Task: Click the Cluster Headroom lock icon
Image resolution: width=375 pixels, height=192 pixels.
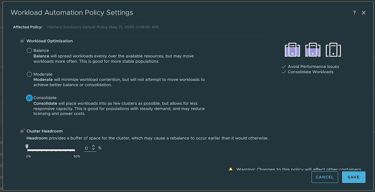Action: (22, 131)
